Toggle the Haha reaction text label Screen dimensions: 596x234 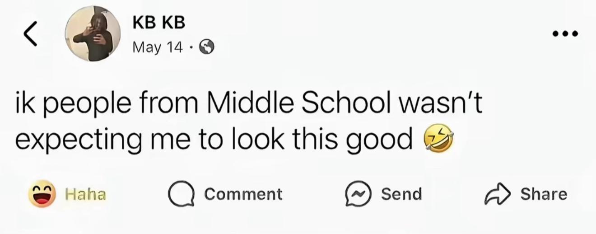click(86, 195)
